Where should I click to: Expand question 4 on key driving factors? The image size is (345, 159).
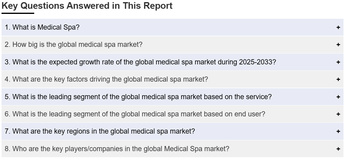click(106, 79)
